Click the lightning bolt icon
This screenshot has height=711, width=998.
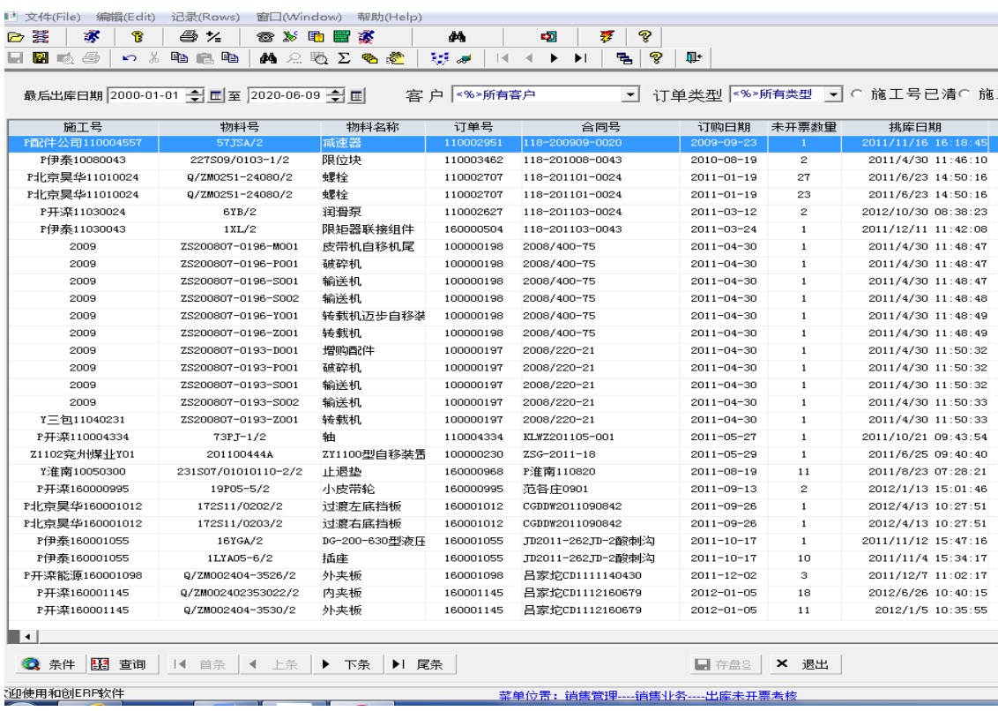coord(607,37)
